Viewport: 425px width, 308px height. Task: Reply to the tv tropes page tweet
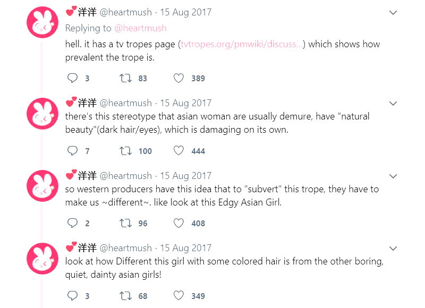coord(73,78)
